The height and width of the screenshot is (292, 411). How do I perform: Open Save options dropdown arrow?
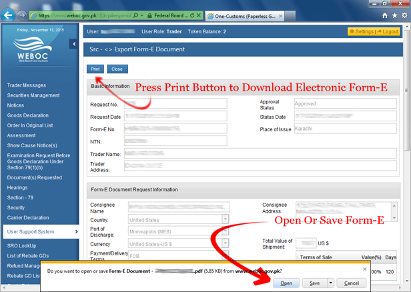(x=330, y=283)
